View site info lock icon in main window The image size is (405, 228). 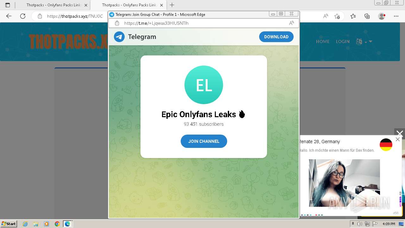40,16
